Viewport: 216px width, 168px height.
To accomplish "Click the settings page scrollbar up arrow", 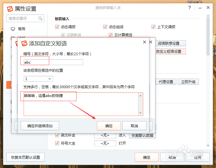I will [x=208, y=16].
